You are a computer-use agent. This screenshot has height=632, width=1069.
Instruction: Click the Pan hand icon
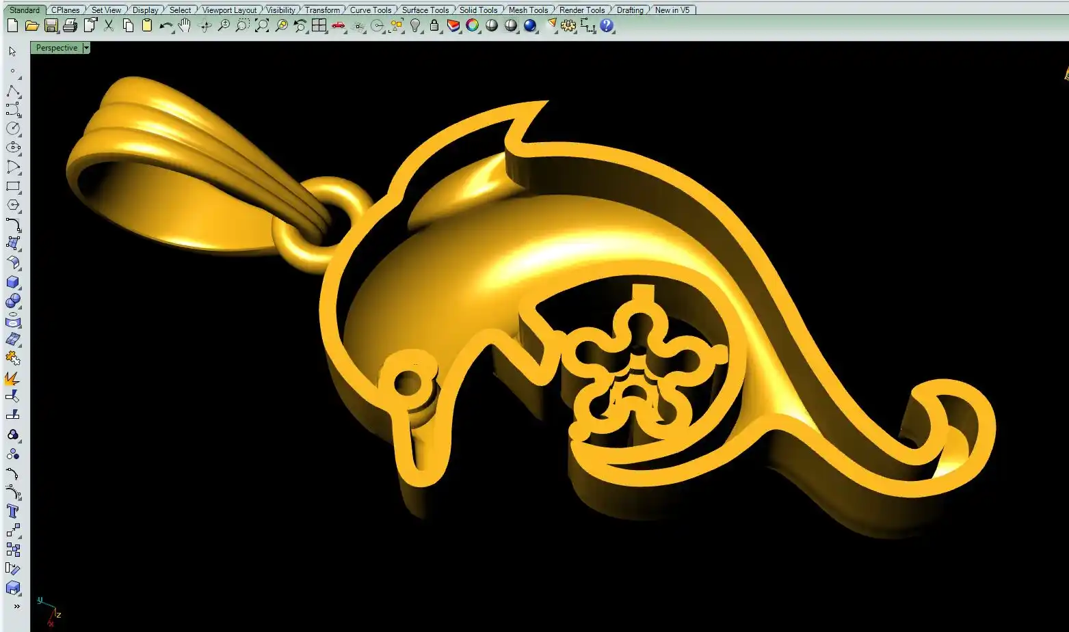pos(185,26)
